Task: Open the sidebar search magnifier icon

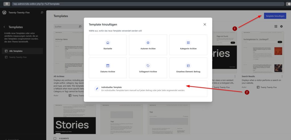Action: (x=42, y=12)
